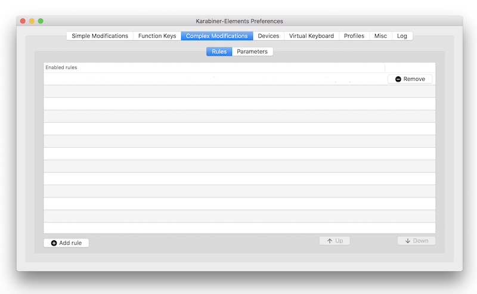Go to the Devices tab
Screen dimensions: 477x294
coord(268,36)
